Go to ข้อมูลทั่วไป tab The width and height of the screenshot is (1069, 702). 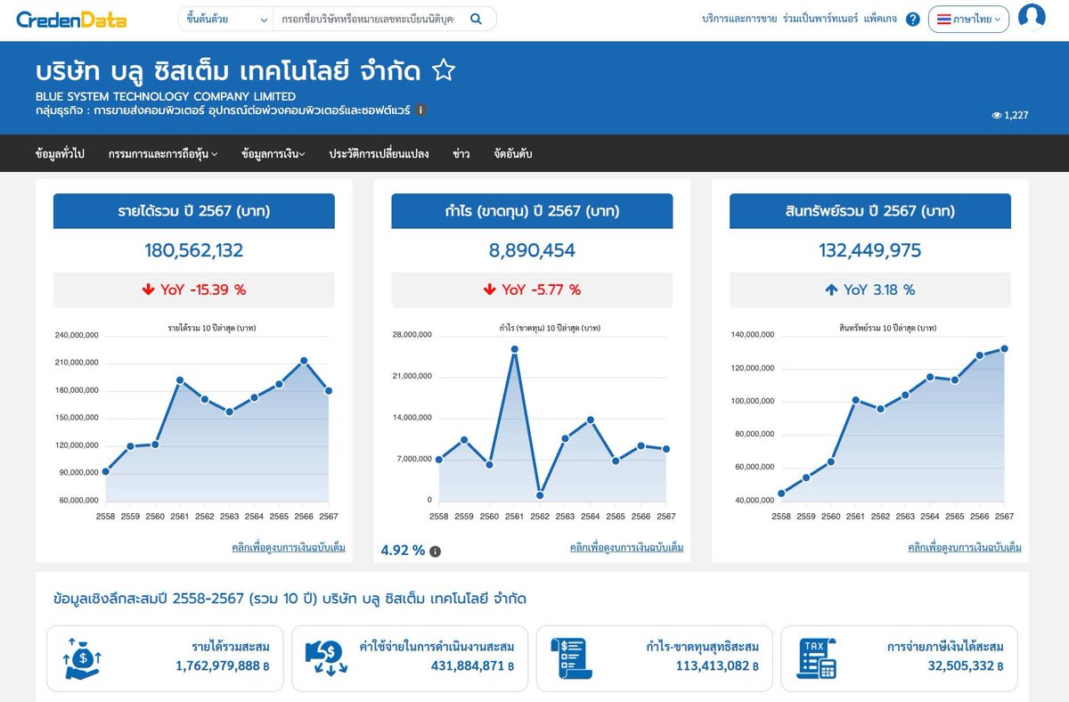(60, 154)
